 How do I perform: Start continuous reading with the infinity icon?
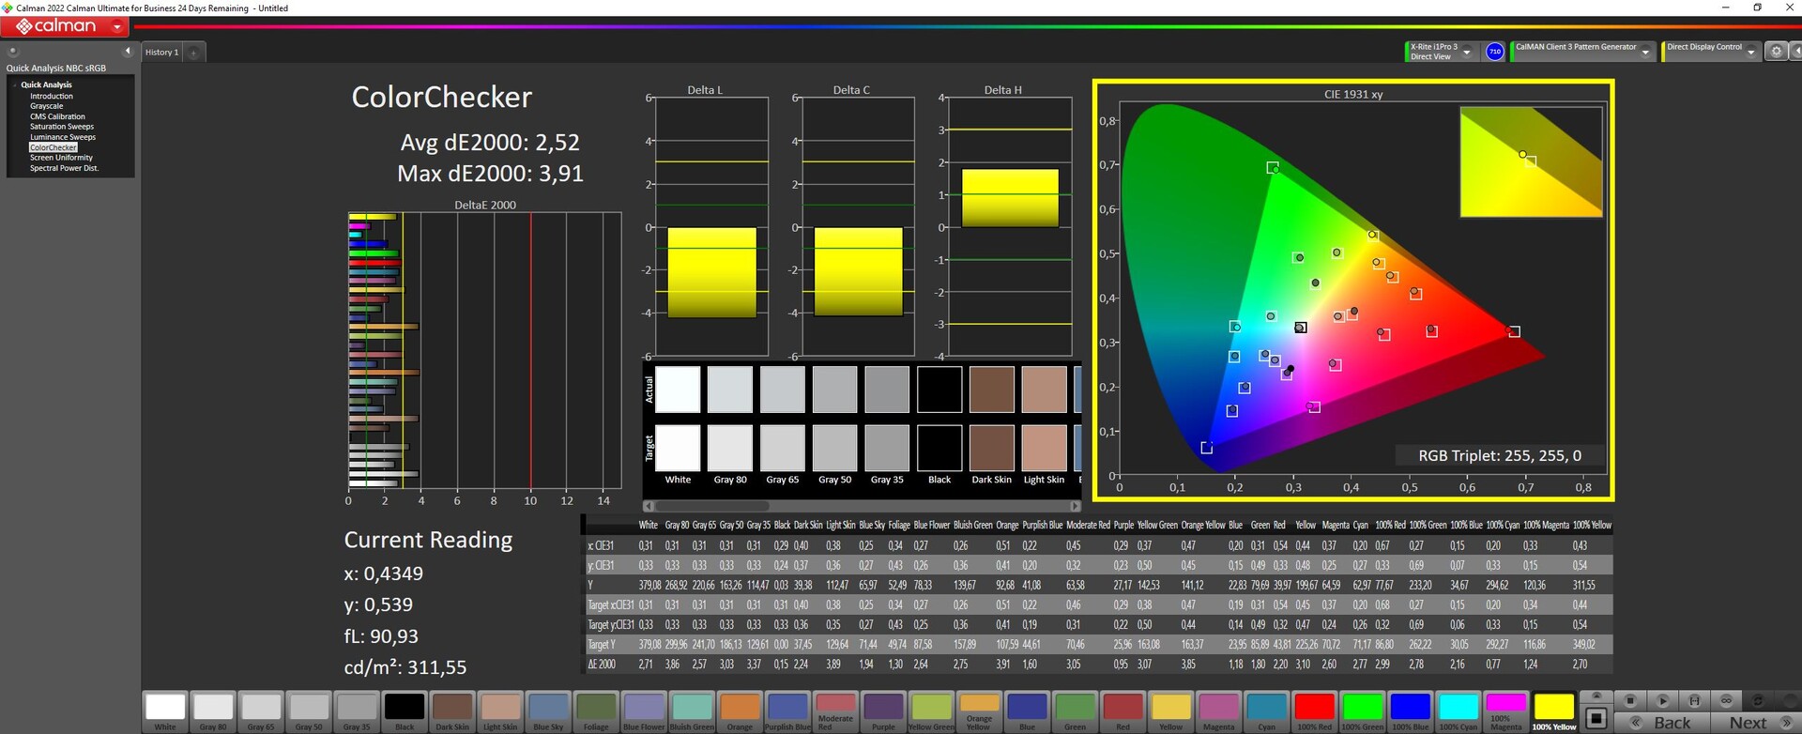click(1726, 701)
